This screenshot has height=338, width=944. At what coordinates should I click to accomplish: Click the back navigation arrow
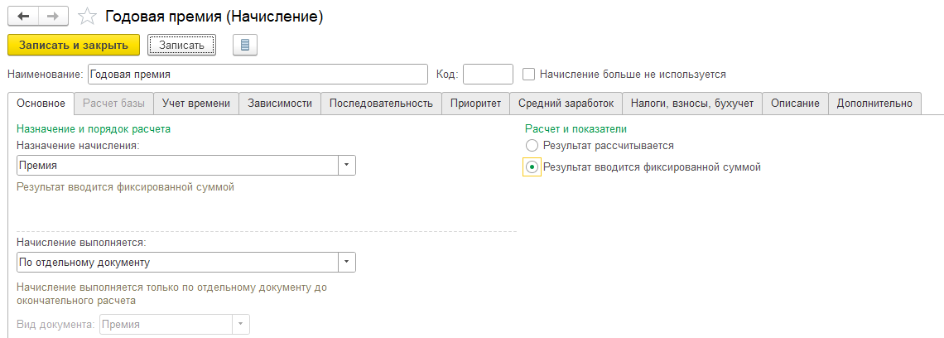tap(22, 16)
